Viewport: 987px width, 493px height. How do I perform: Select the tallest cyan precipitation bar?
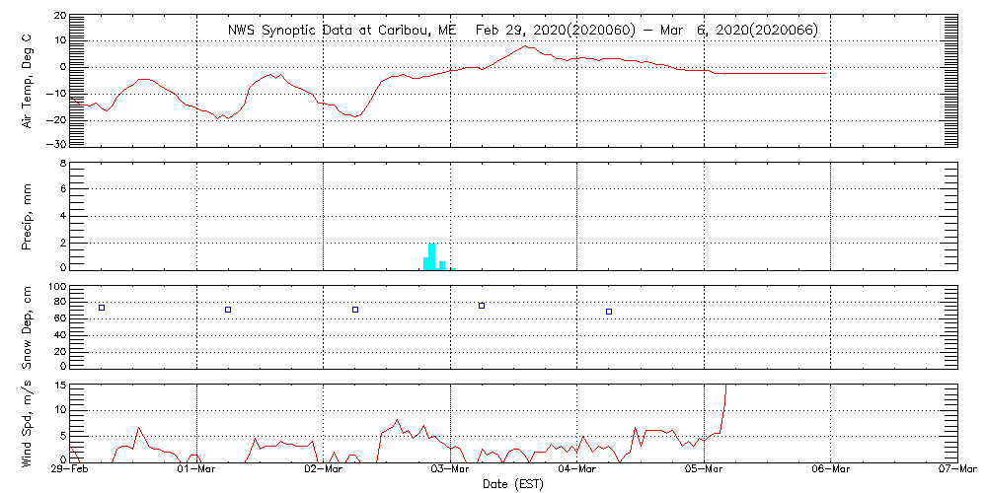(431, 255)
